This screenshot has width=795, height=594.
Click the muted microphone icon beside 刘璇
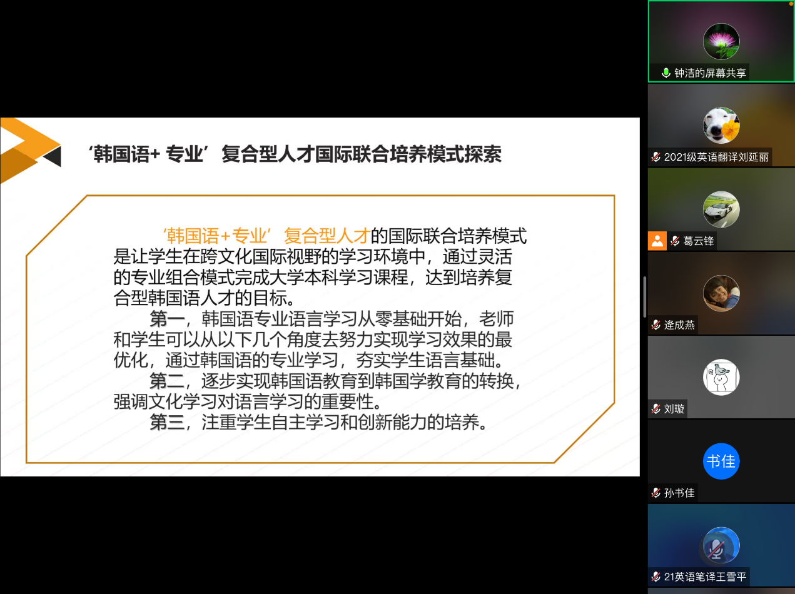click(656, 409)
